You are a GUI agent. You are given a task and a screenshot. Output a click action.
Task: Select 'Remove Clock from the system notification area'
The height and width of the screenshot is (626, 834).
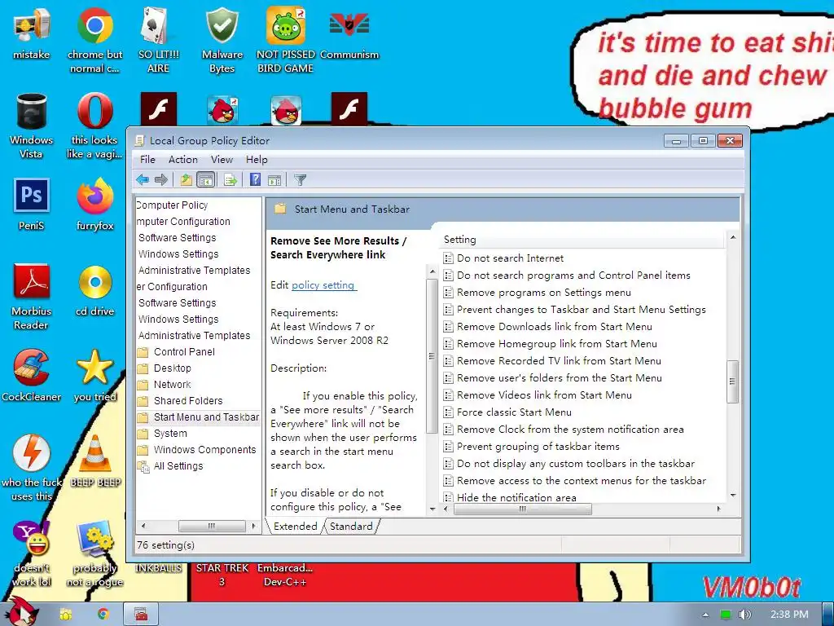(x=570, y=429)
